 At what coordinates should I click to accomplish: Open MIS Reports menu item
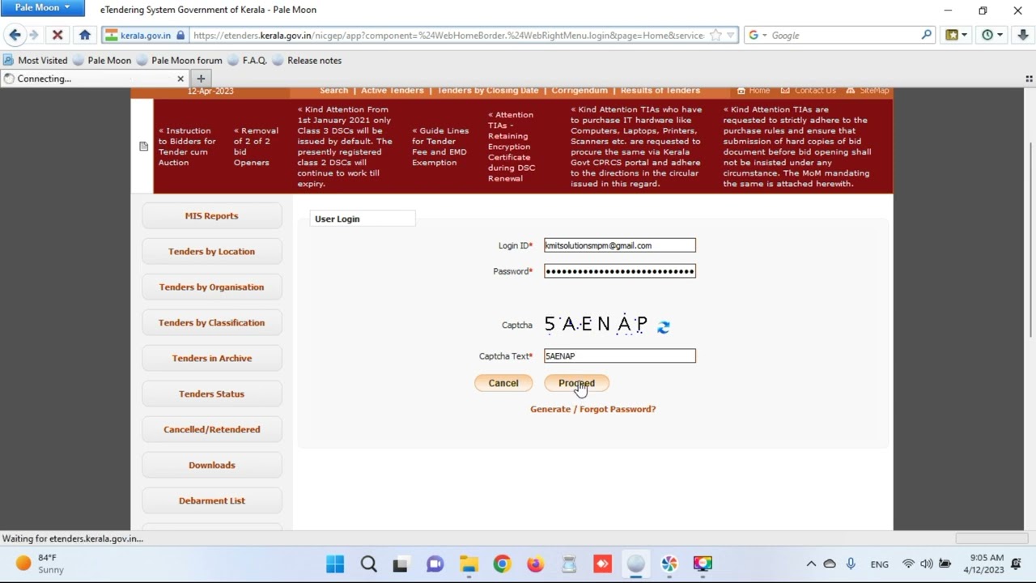point(211,215)
